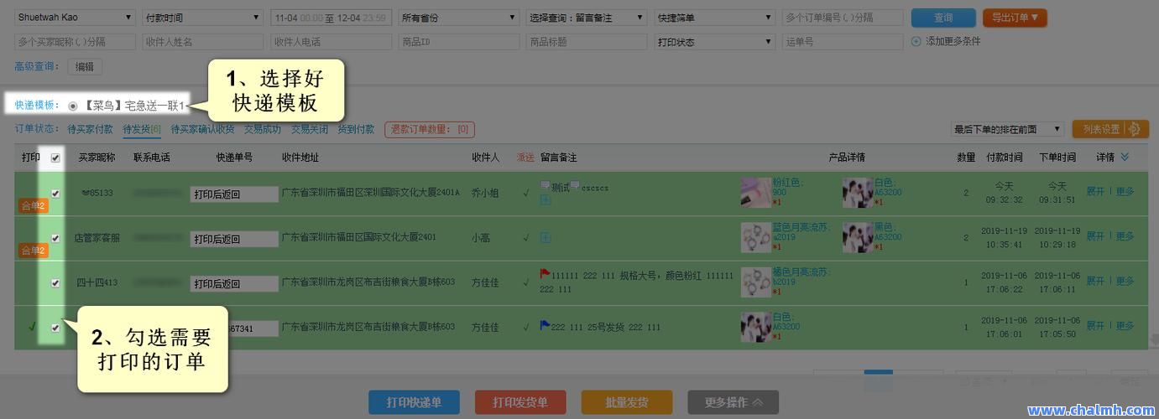Viewport: 1159px width, 419px height.
Task: Switch to 交易关闭 status tab
Action: pyautogui.click(x=310, y=129)
